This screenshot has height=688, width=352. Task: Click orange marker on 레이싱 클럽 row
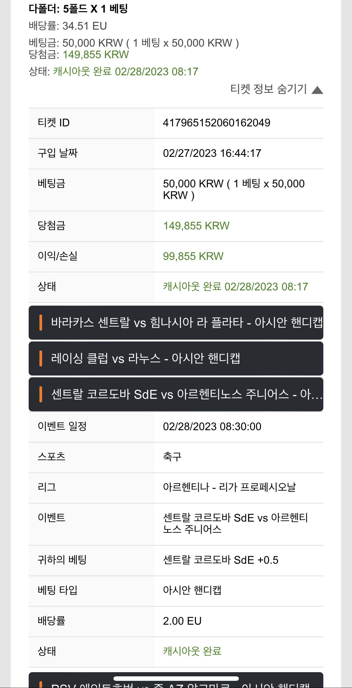tap(41, 358)
